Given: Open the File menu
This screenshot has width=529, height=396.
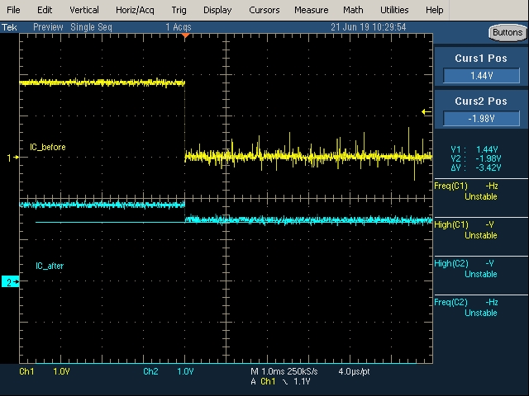Looking at the screenshot, I should coord(13,10).
